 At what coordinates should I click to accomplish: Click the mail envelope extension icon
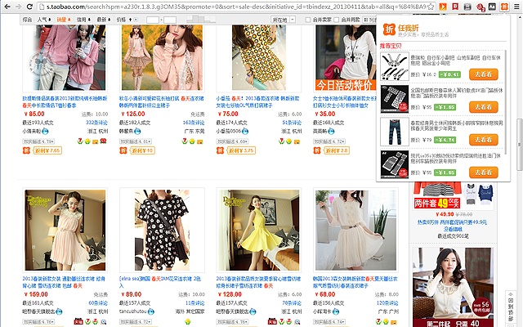467,7
